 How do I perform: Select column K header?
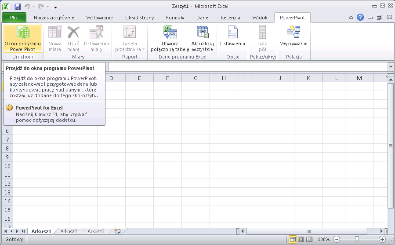click(308, 78)
